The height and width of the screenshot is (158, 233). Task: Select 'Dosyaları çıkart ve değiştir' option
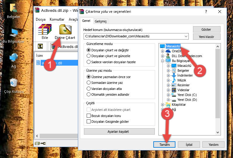(88, 50)
